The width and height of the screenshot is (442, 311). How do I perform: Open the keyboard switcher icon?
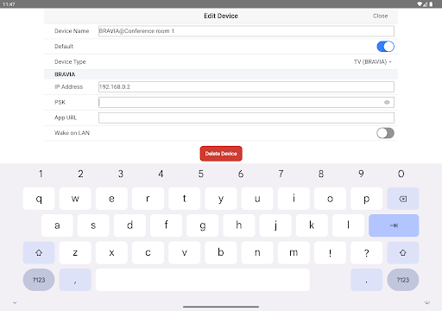[427, 302]
